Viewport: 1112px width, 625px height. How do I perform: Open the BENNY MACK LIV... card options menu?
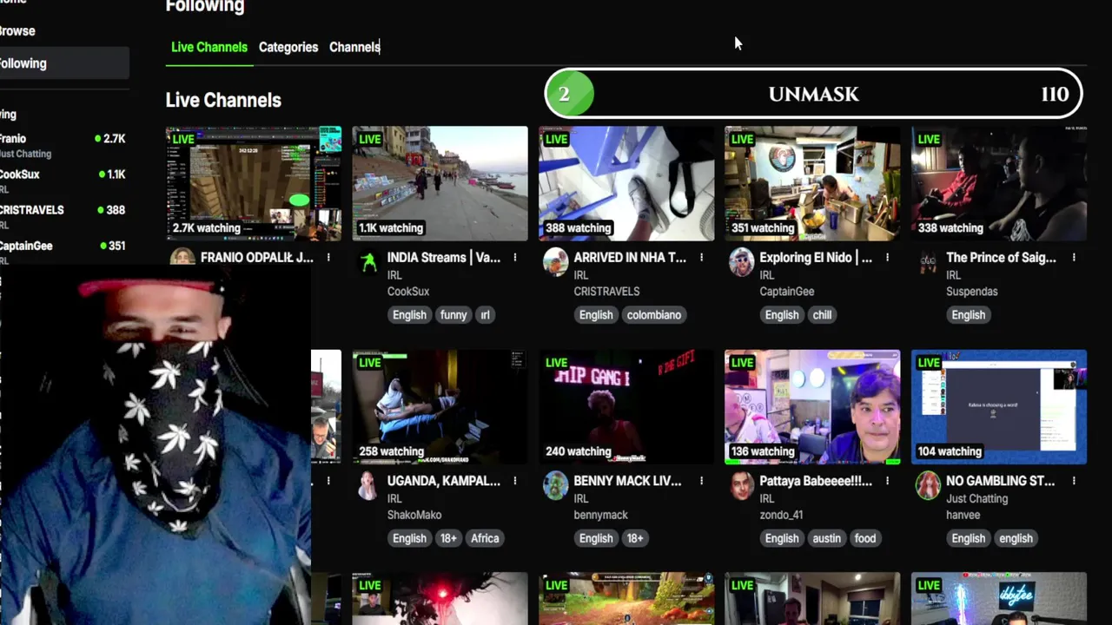tap(701, 481)
